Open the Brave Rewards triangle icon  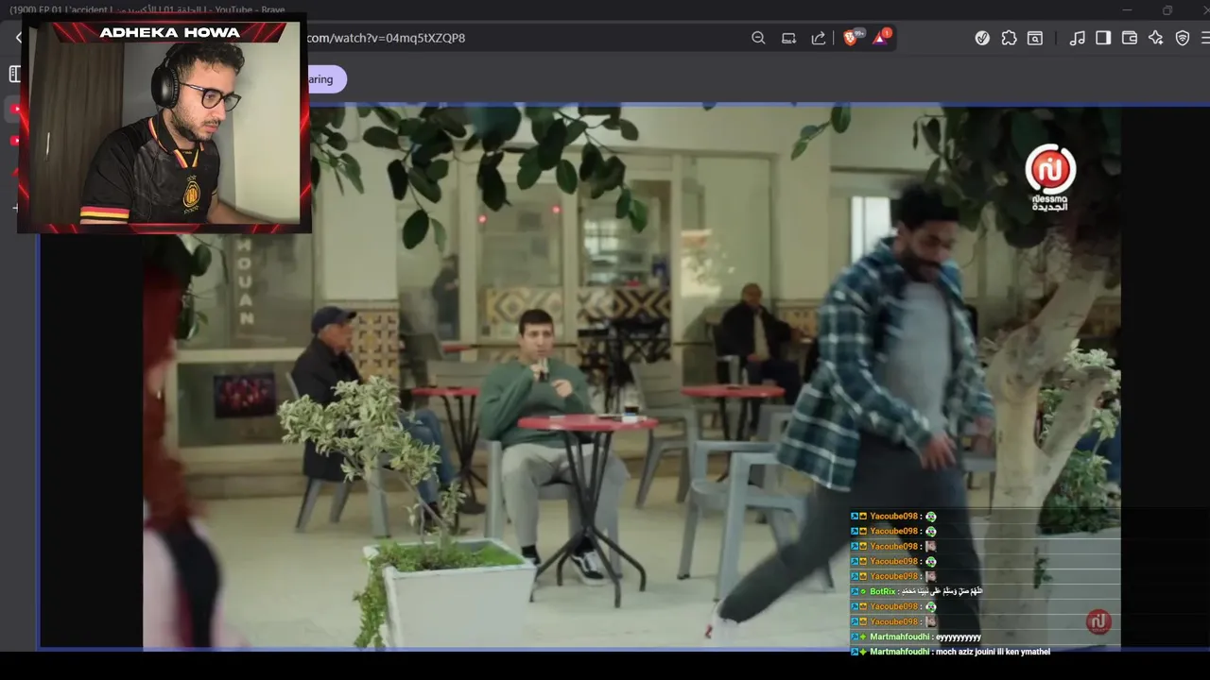pyautogui.click(x=881, y=38)
